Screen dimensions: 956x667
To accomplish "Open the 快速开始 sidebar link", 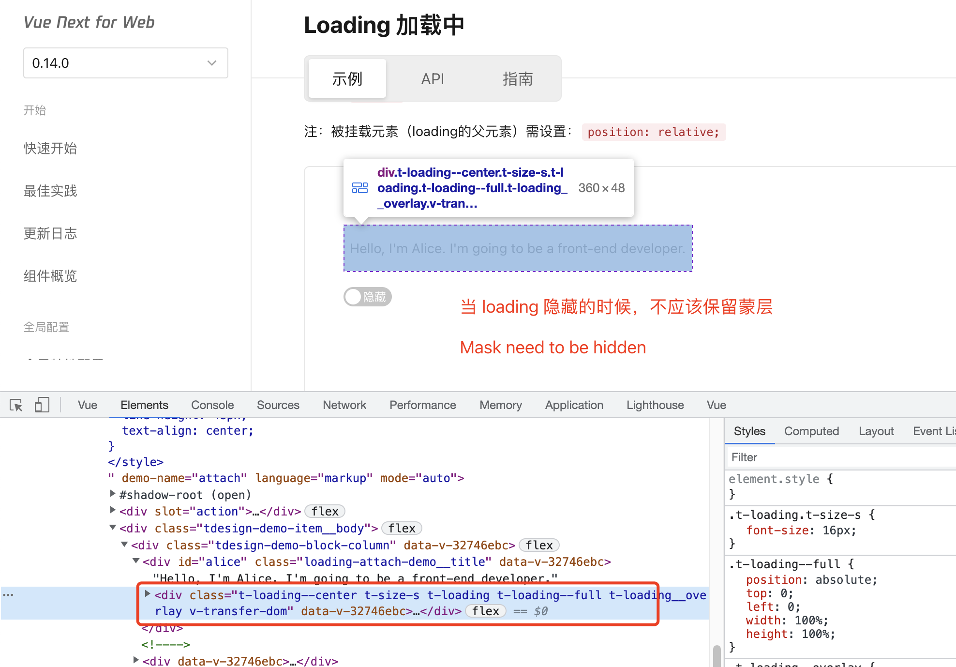I will tap(50, 149).
